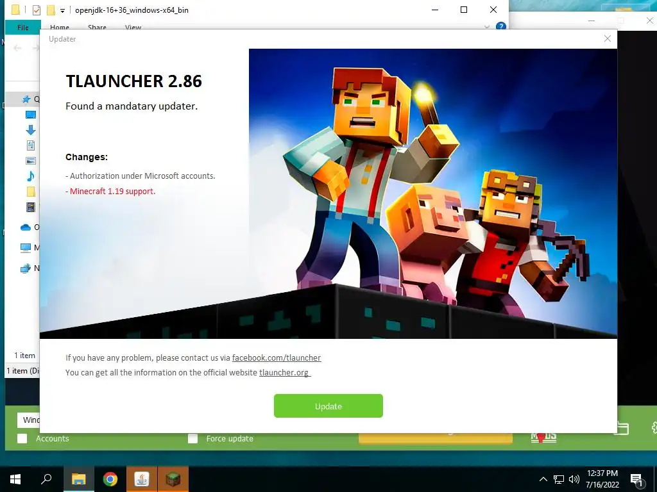The width and height of the screenshot is (657, 492).
Task: Open the clock showing 12:37 PM
Action: (x=602, y=479)
